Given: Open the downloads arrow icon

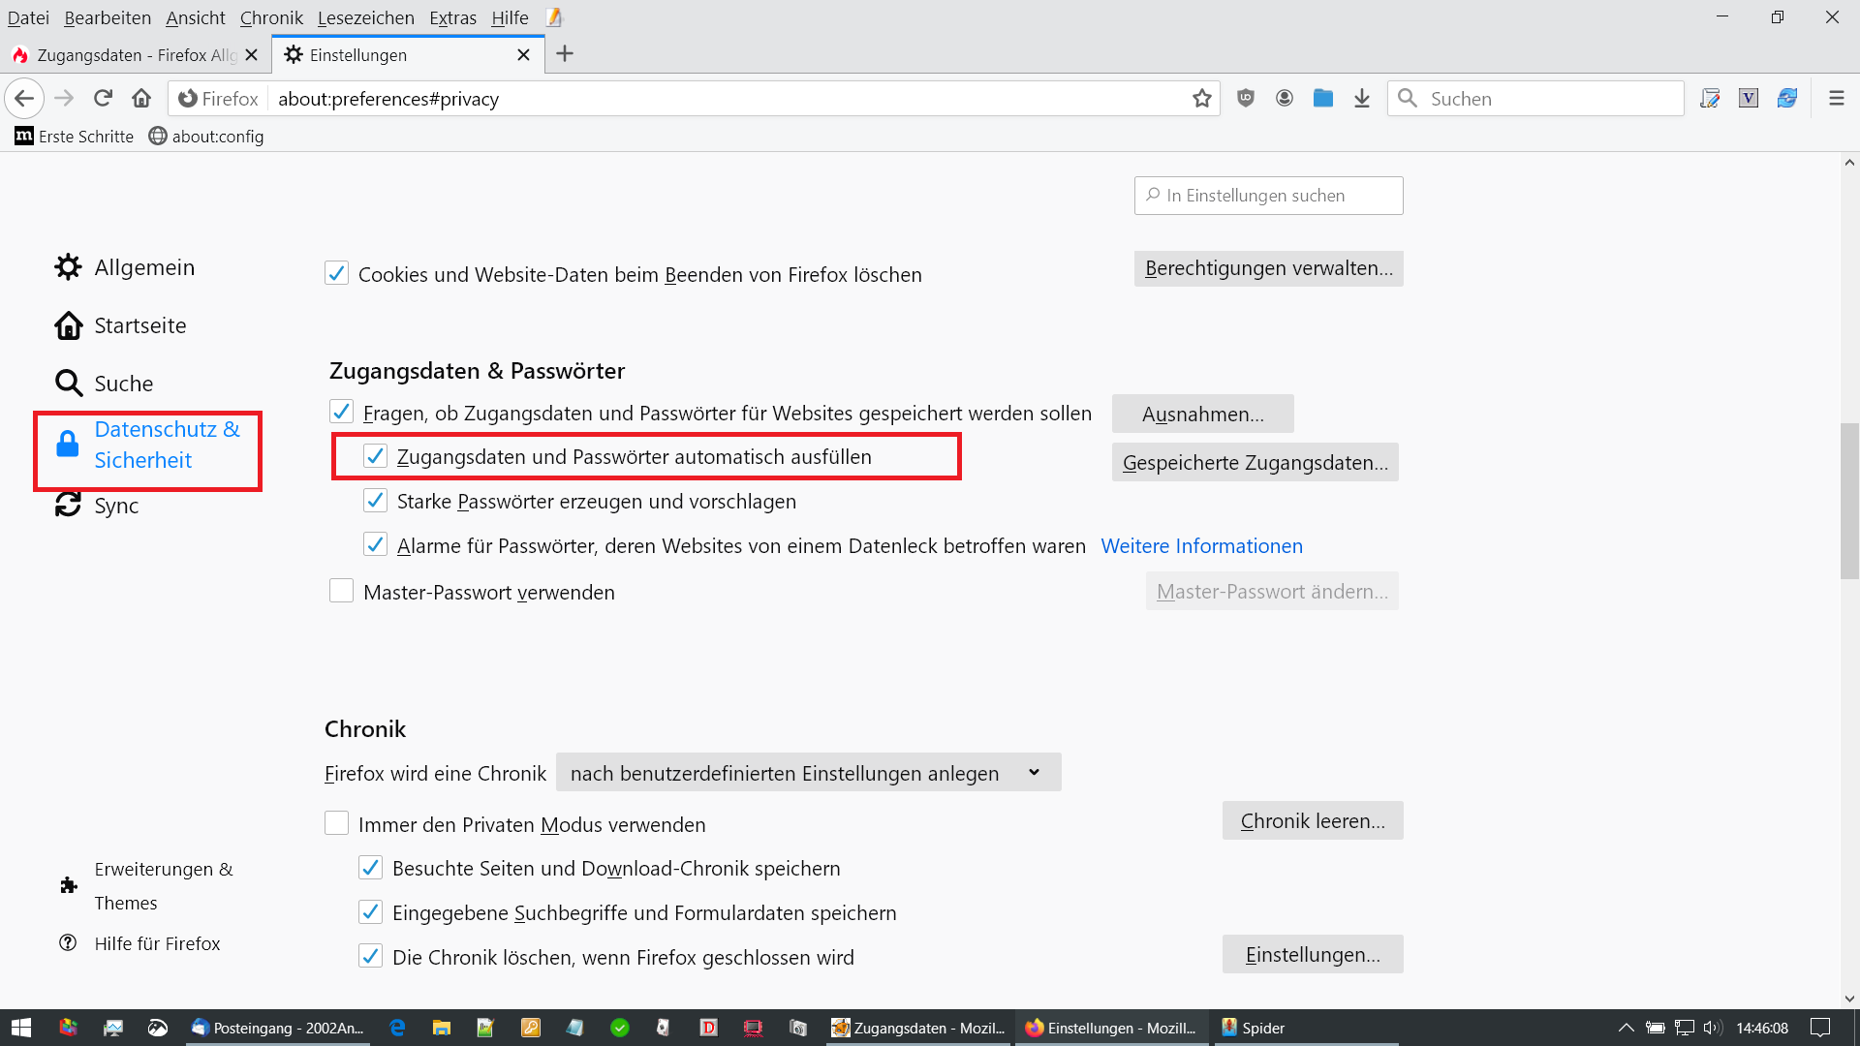Looking at the screenshot, I should pos(1362,98).
